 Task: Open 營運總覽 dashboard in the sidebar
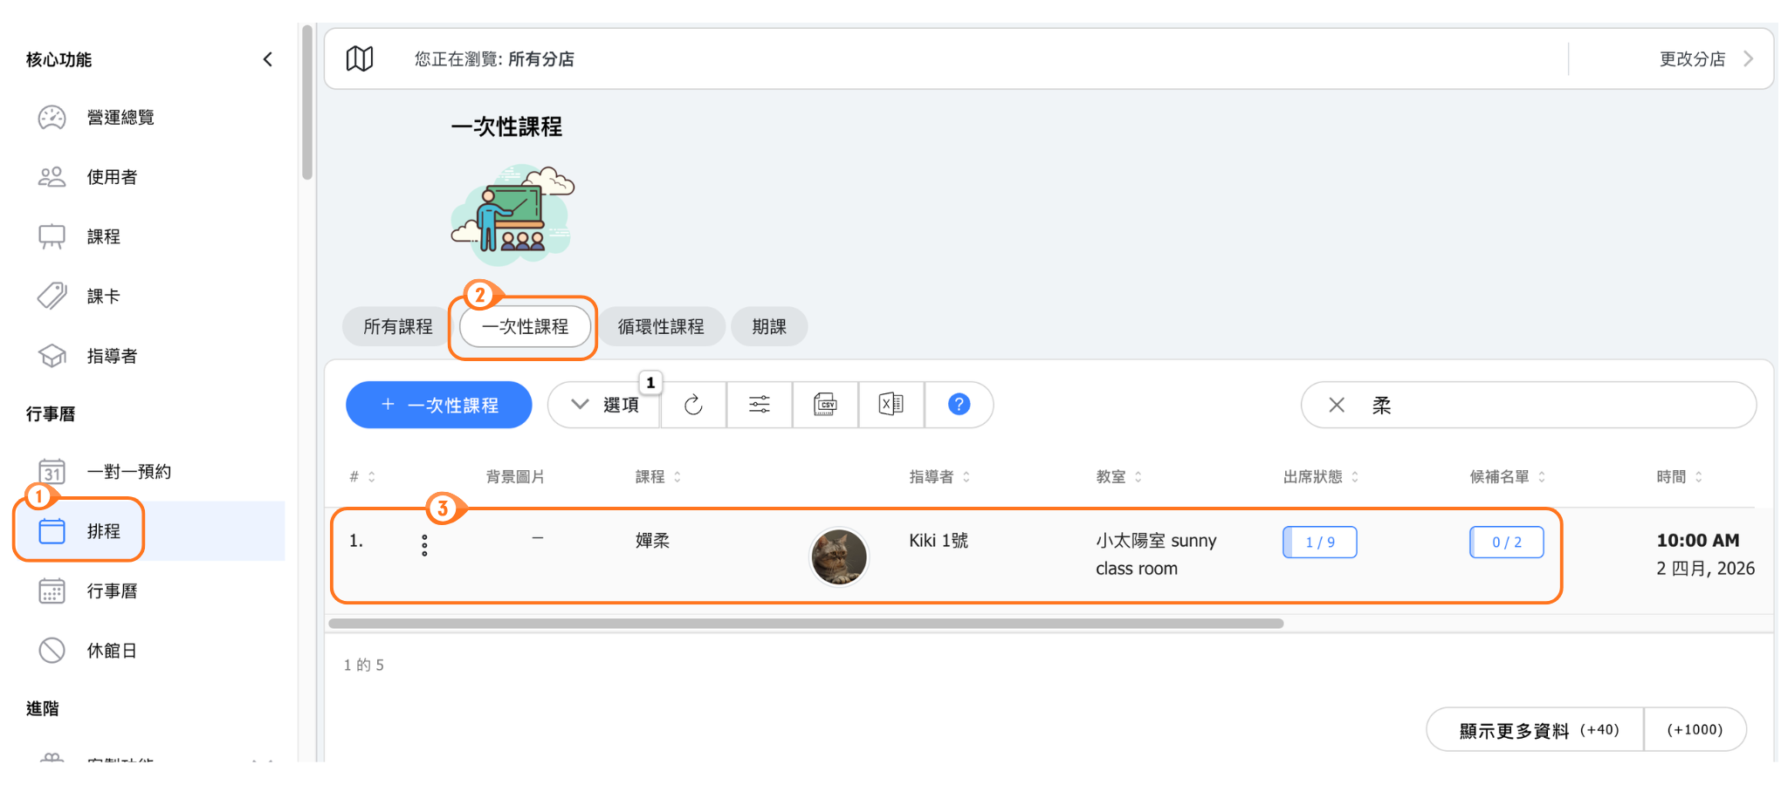click(120, 118)
